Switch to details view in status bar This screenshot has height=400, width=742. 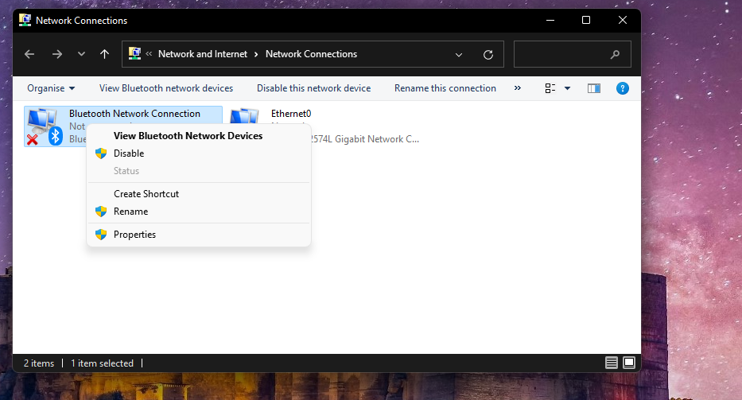click(612, 363)
